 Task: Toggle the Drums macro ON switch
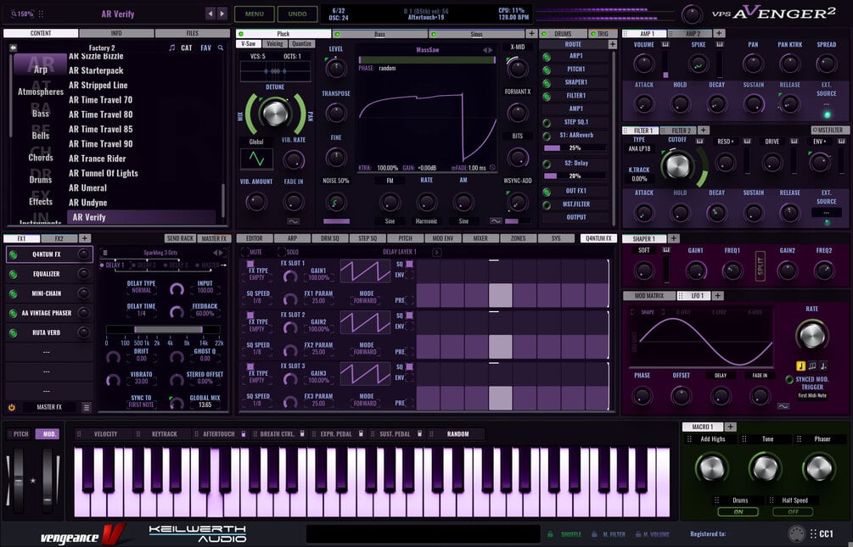pos(738,511)
